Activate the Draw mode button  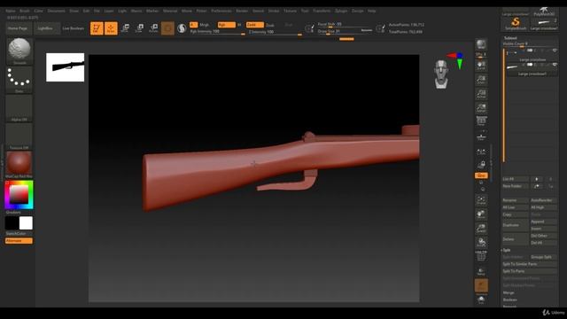pyautogui.click(x=111, y=28)
